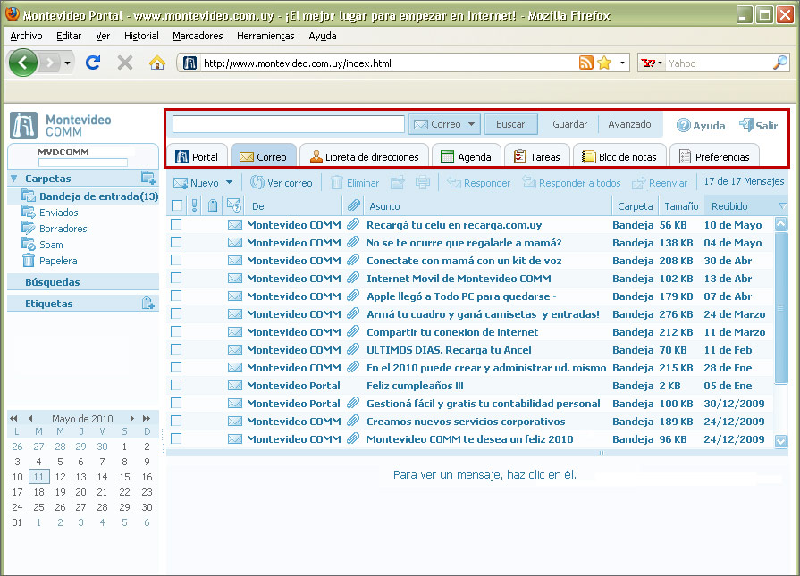Screen dimensions: 800x576
Task: Click the Salir logout icon
Action: (746, 125)
